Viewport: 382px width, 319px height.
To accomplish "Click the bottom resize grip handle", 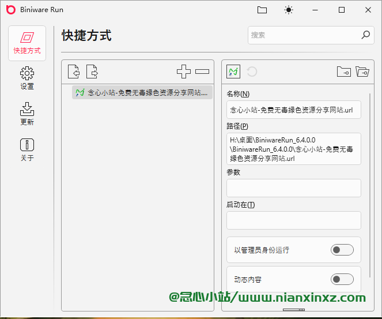I will pos(294,310).
